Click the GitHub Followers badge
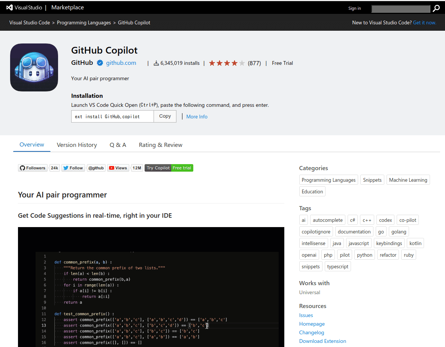This screenshot has width=445, height=347. pos(33,168)
